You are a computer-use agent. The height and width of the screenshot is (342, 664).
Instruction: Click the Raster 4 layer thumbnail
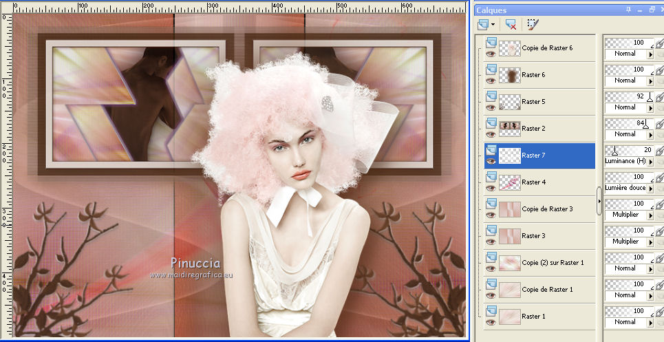[510, 182]
